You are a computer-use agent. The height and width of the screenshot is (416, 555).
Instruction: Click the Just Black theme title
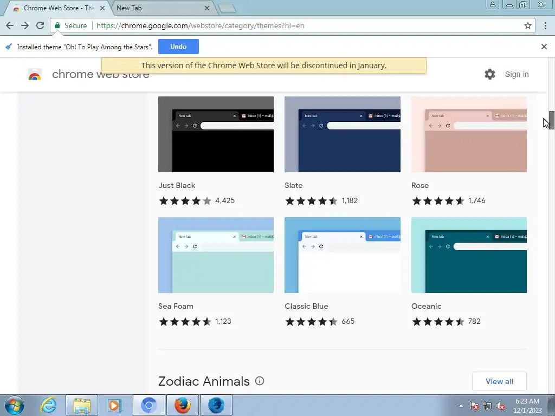(x=177, y=185)
